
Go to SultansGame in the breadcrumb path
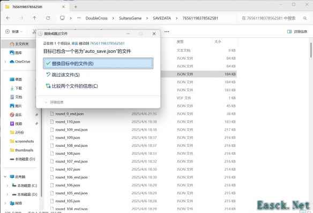point(130,18)
